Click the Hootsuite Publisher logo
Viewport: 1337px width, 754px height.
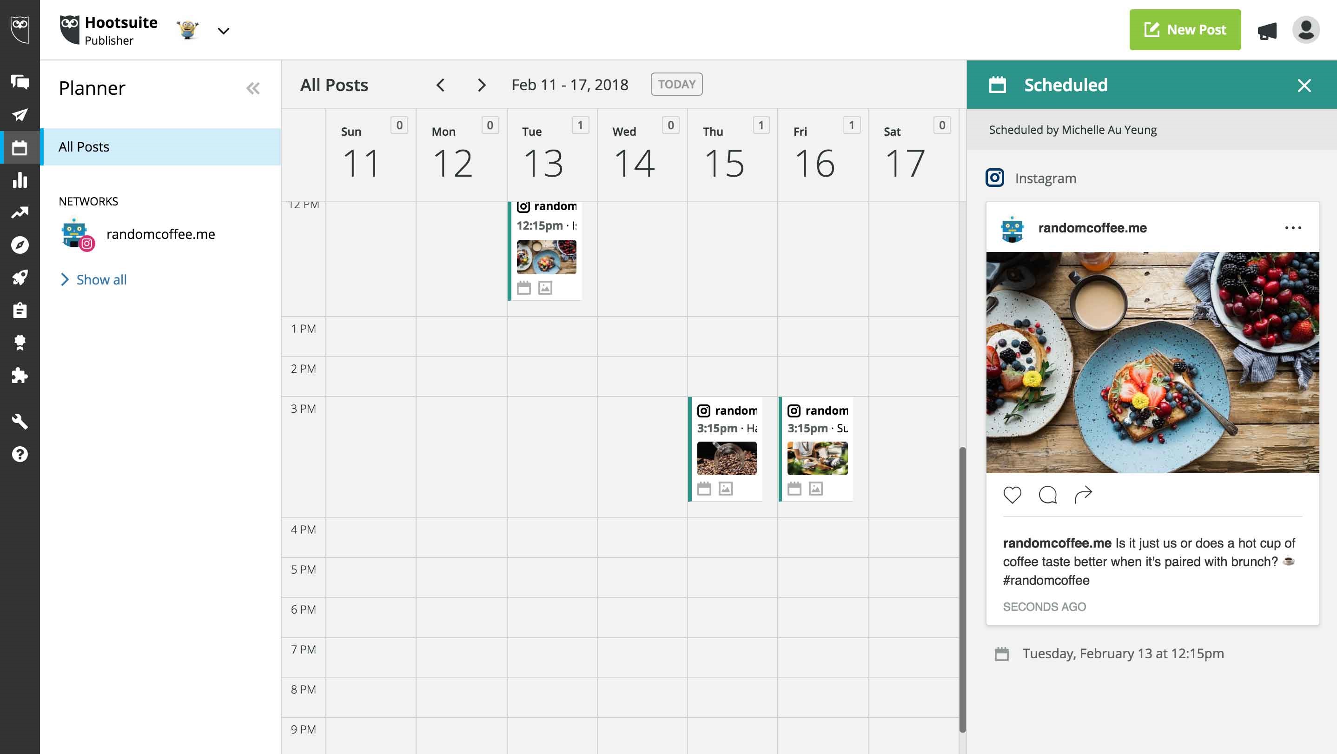pyautogui.click(x=108, y=30)
